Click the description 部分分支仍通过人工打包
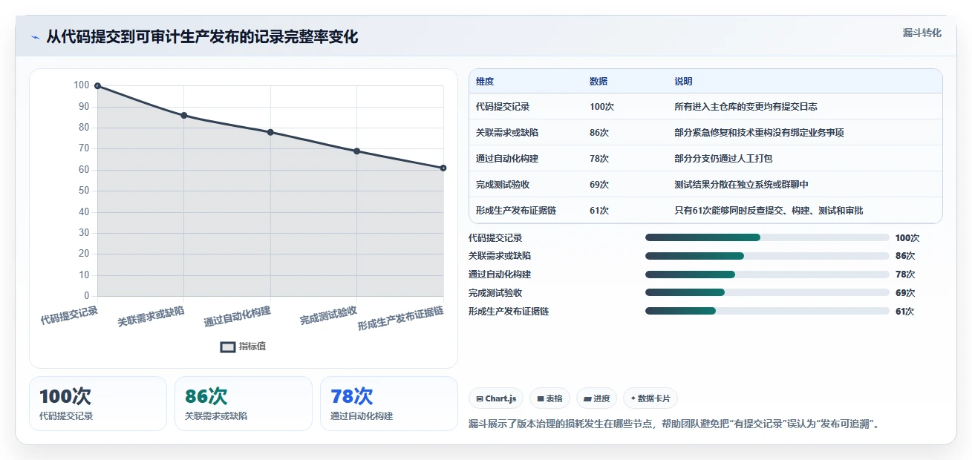The image size is (972, 460). coord(723,159)
